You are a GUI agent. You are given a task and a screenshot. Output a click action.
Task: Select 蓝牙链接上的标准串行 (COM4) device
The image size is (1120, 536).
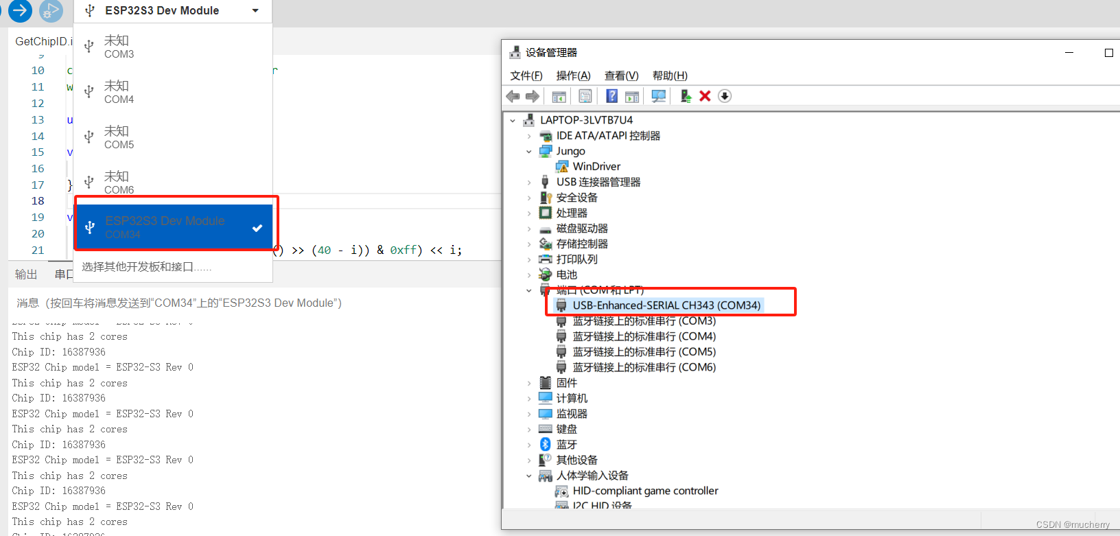click(x=644, y=336)
